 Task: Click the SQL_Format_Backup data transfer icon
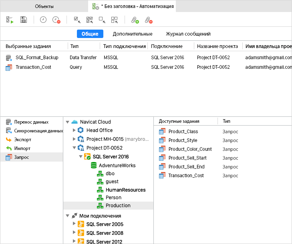point(9,58)
